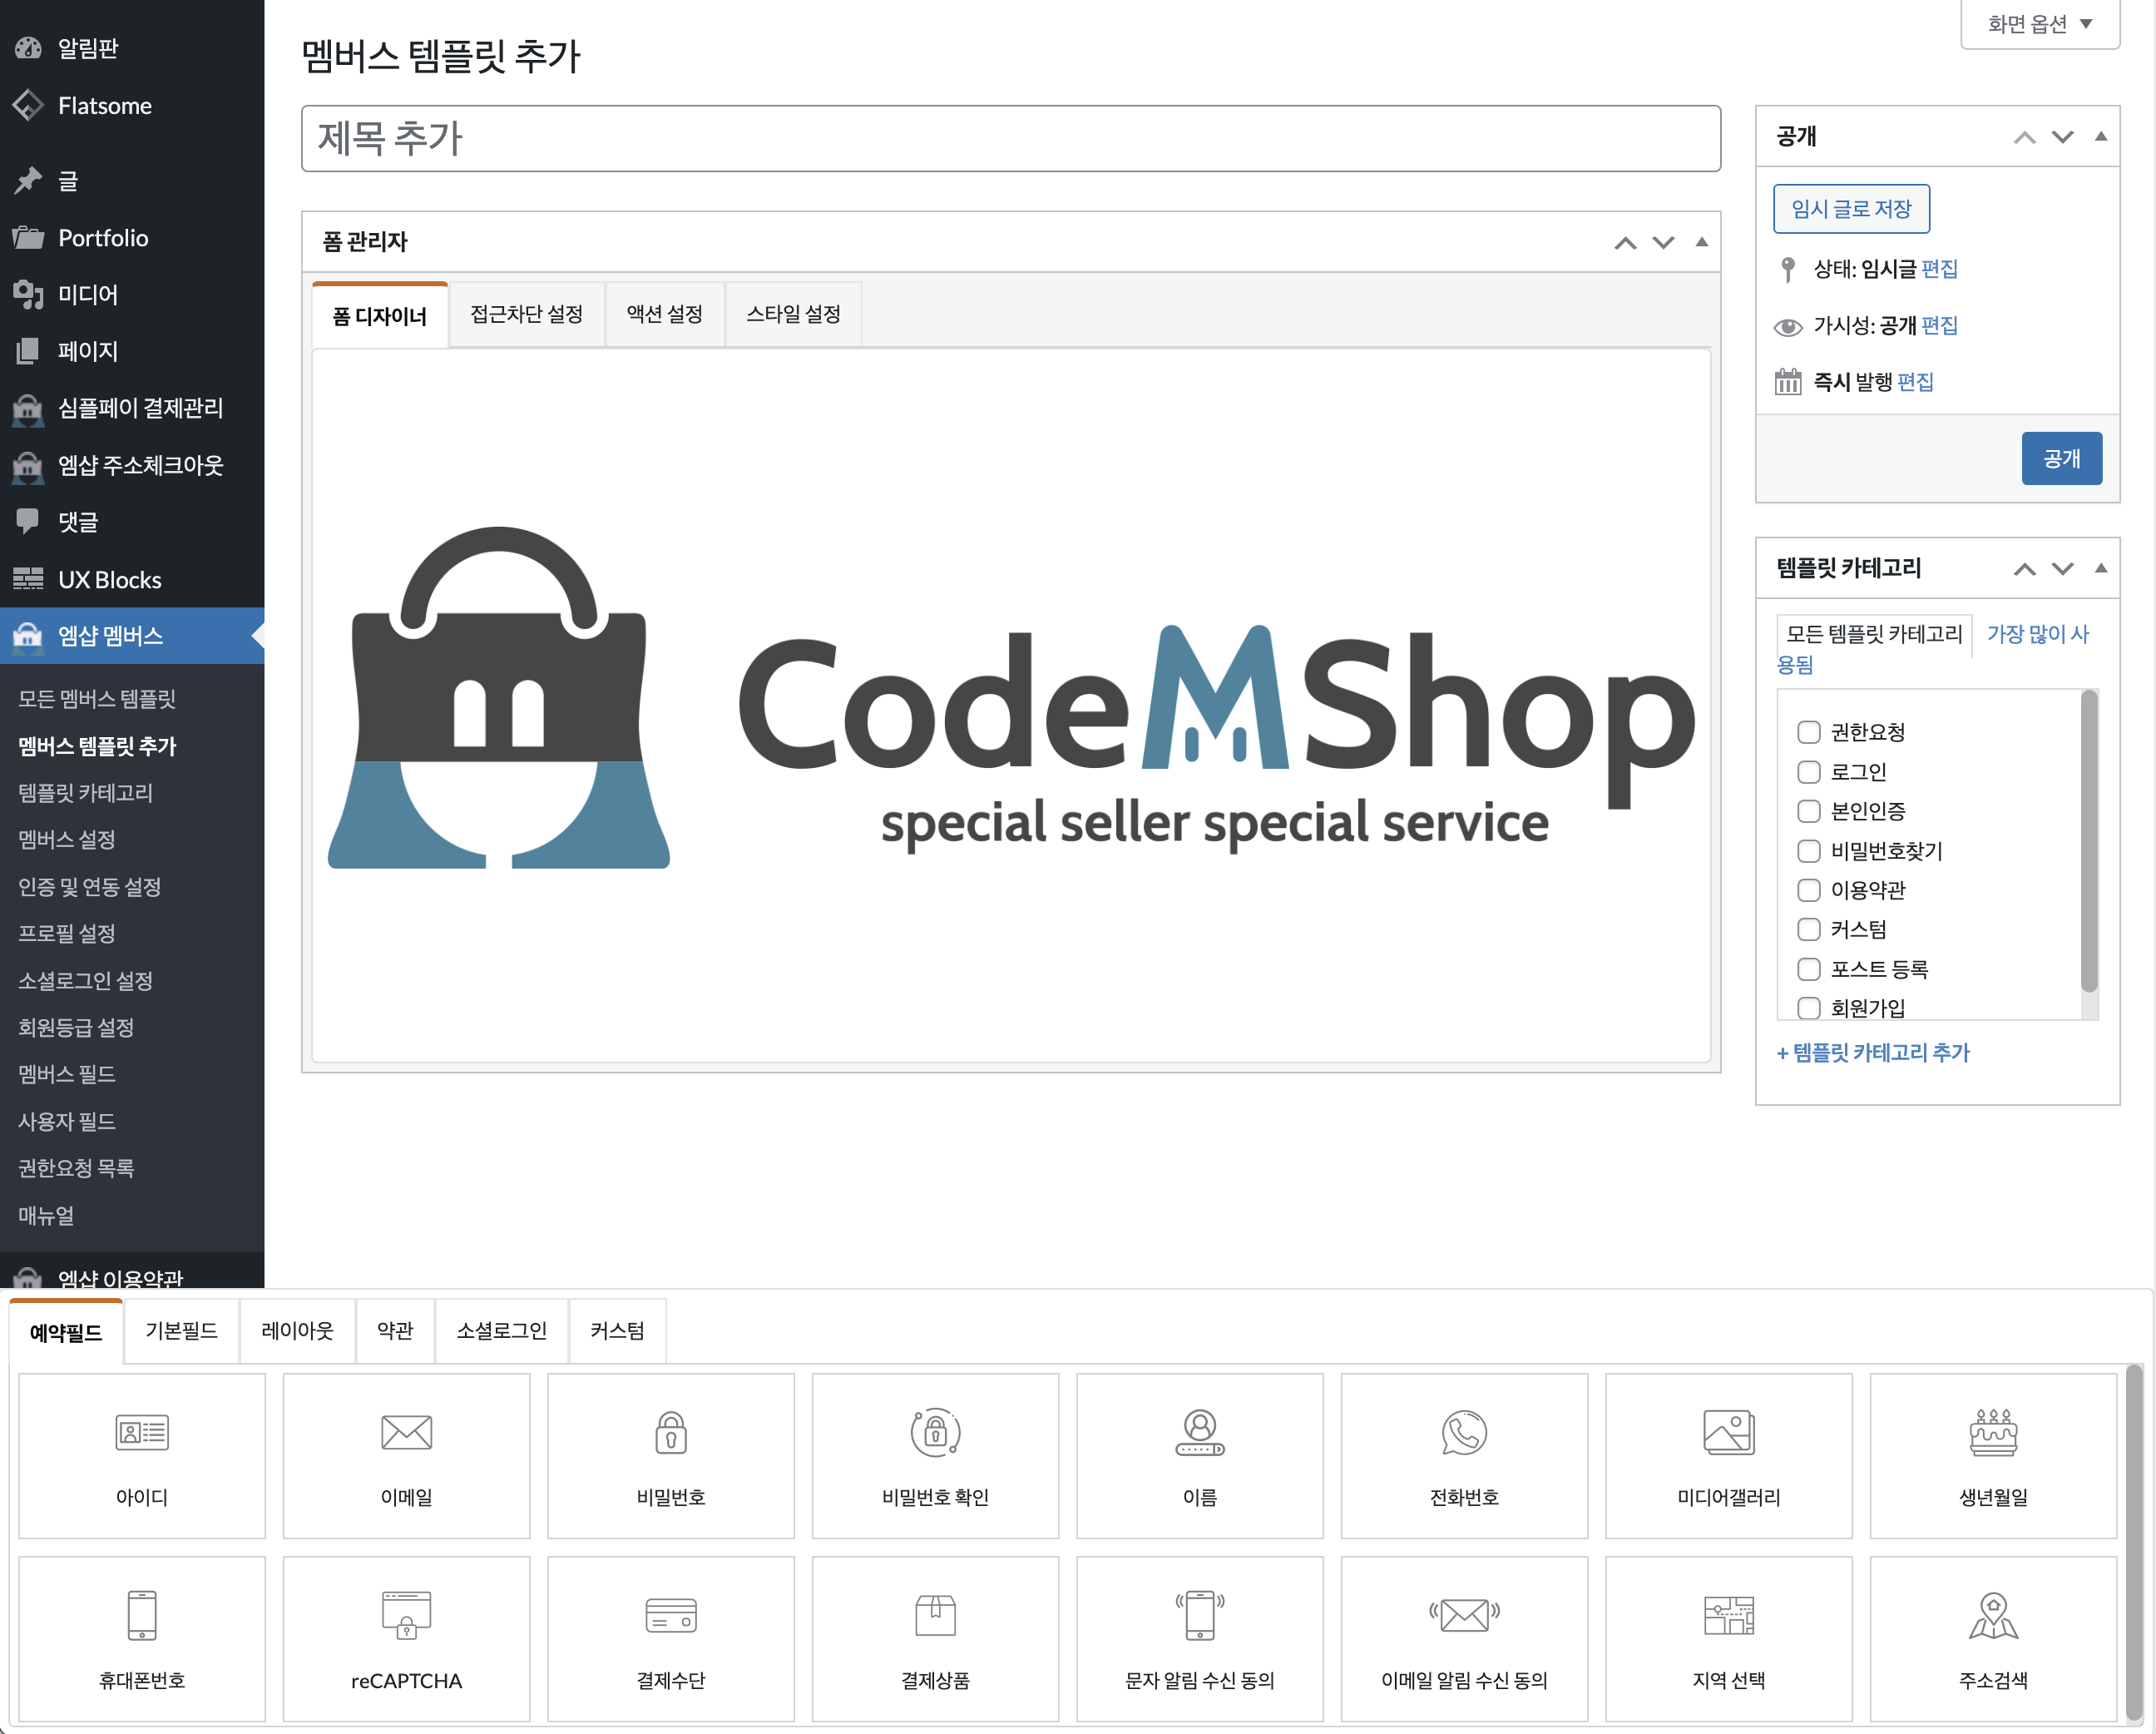
Task: Add the 비밀번호 확인 field
Action: point(935,1454)
